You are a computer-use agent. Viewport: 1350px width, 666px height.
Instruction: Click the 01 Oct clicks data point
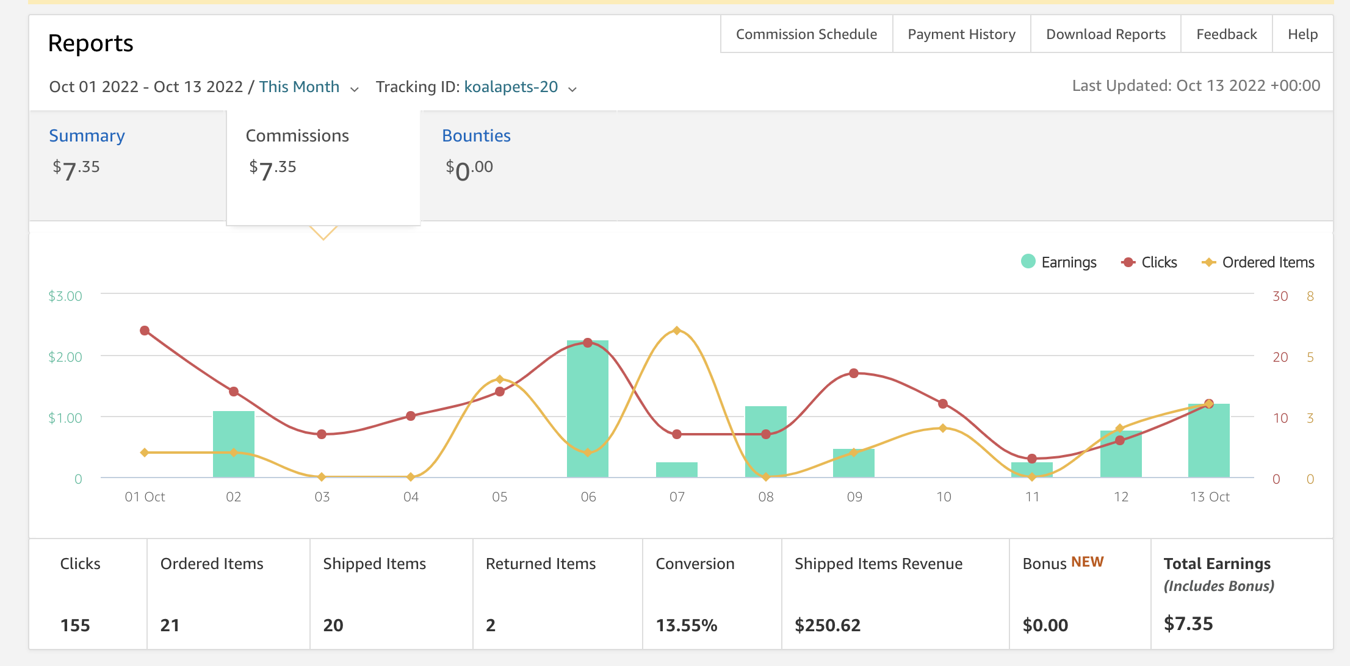(145, 331)
